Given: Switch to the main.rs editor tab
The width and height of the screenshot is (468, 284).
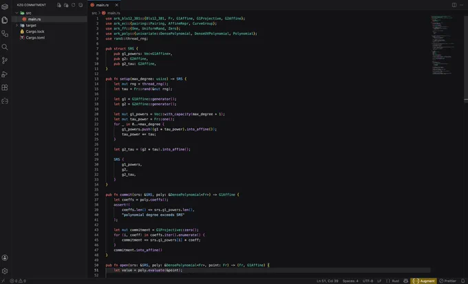Looking at the screenshot, I should pyautogui.click(x=102, y=5).
